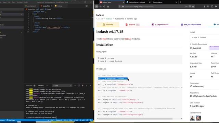Open a new Firefox tab
The height and width of the screenshot is (123, 219).
[x=180, y=2]
